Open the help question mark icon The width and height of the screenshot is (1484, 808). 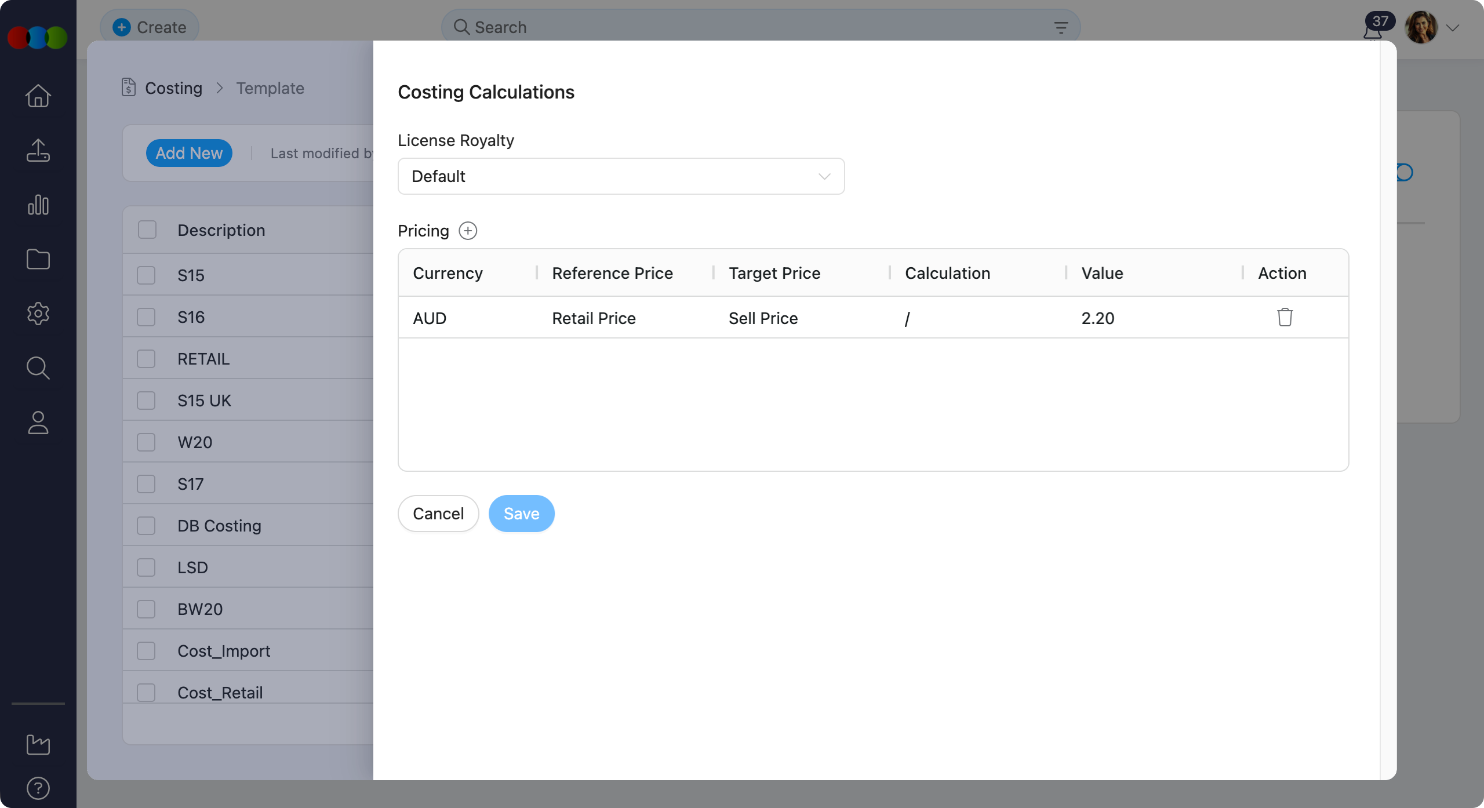[x=38, y=788]
